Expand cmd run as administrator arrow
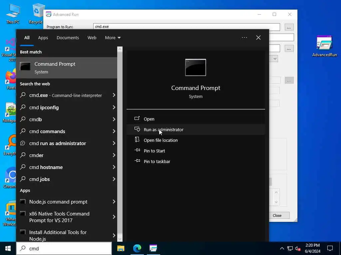 tap(114, 143)
